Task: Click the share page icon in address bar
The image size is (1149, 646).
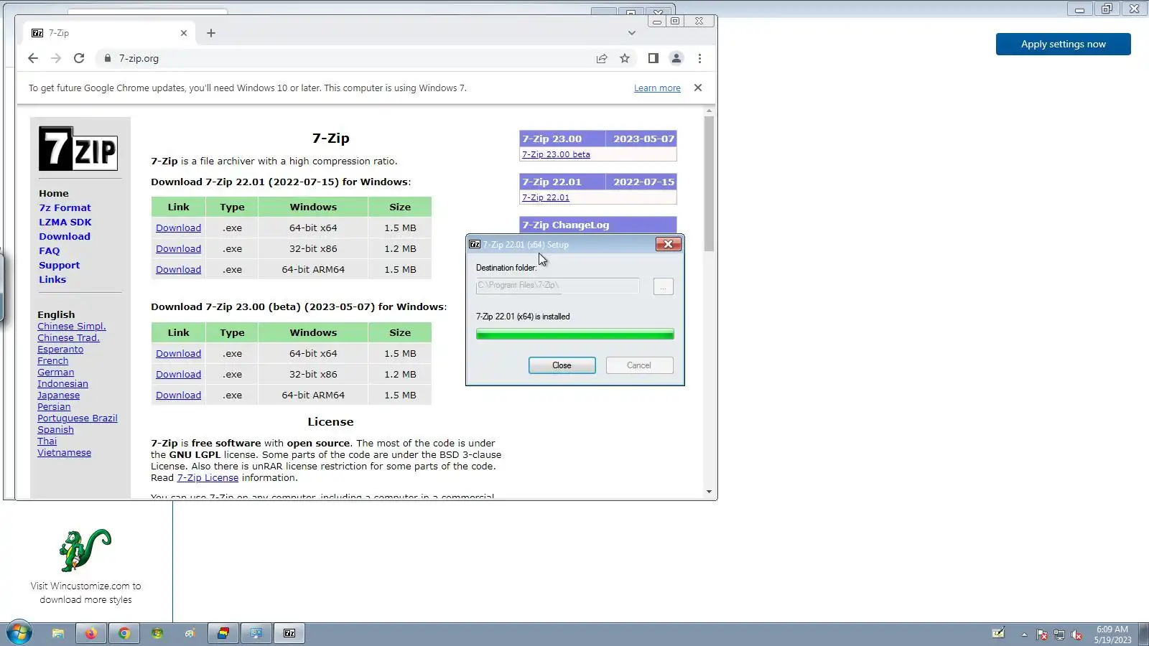Action: click(602, 58)
